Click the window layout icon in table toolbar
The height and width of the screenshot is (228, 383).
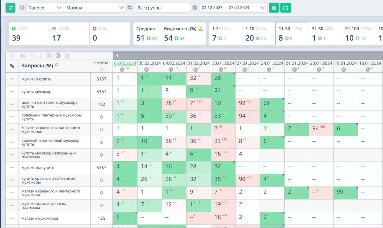[49, 55]
